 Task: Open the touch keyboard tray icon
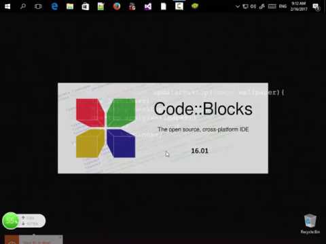tap(272, 6)
